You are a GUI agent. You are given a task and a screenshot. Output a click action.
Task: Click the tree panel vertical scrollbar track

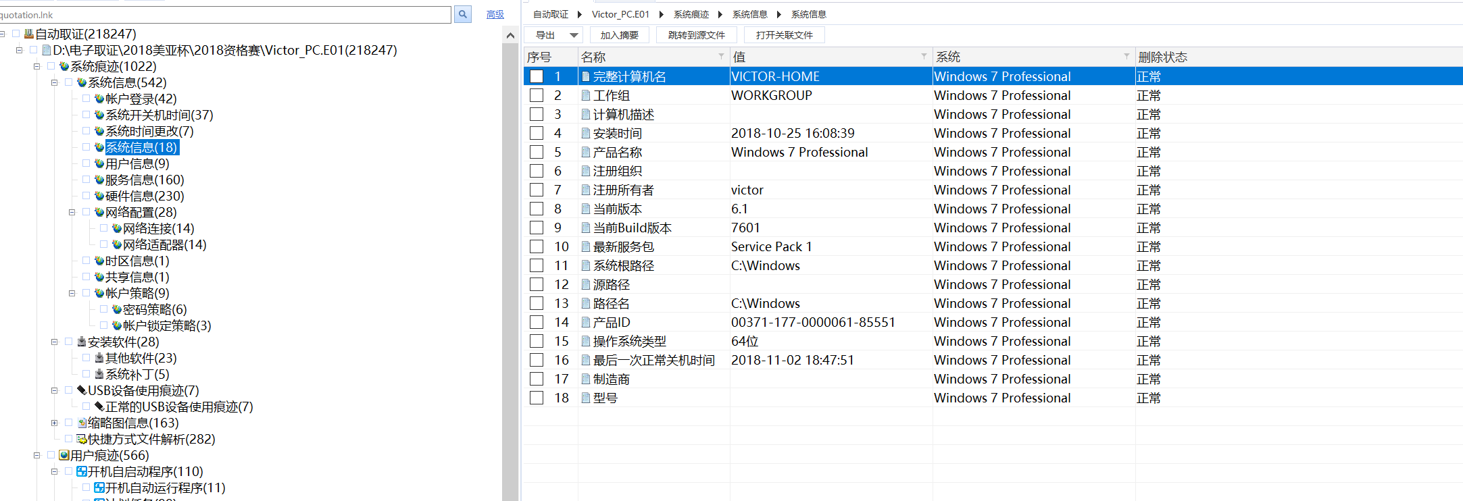tap(510, 270)
